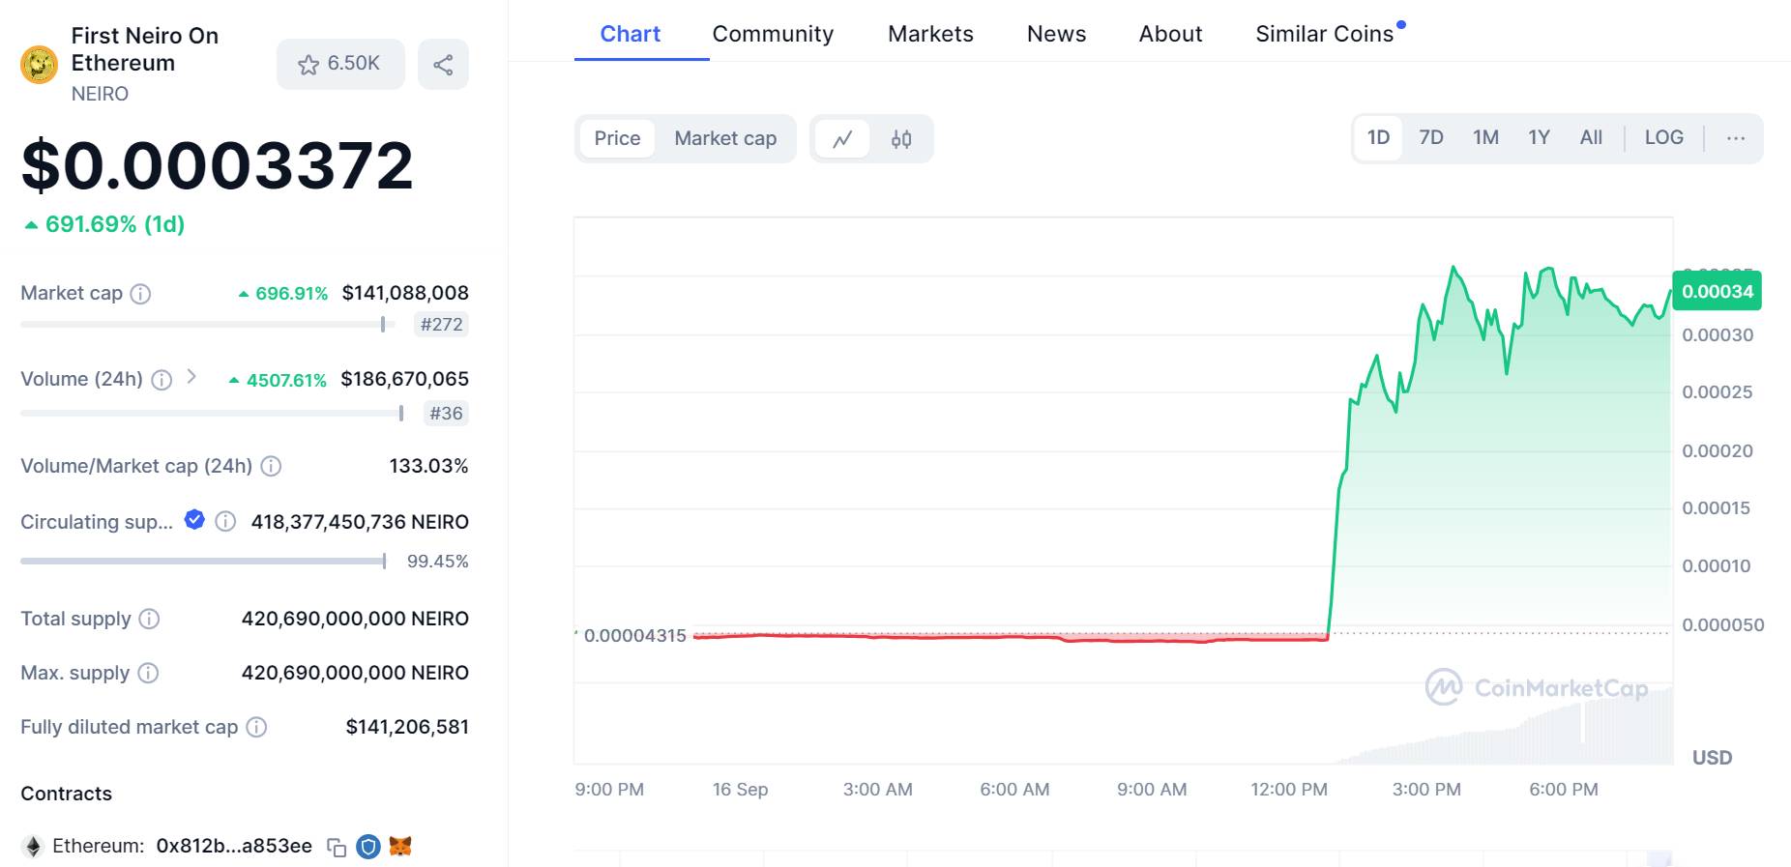Click the Contracts section heading

coord(66,794)
